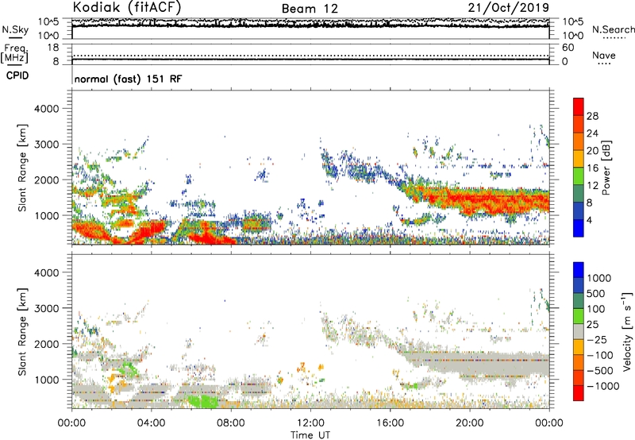Pick the light green 25–100 Velocity colorbar segment

[x=579, y=316]
